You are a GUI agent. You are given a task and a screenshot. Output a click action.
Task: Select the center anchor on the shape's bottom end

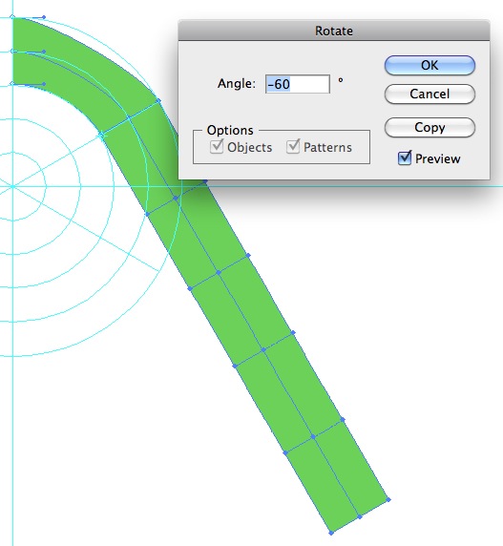click(360, 516)
